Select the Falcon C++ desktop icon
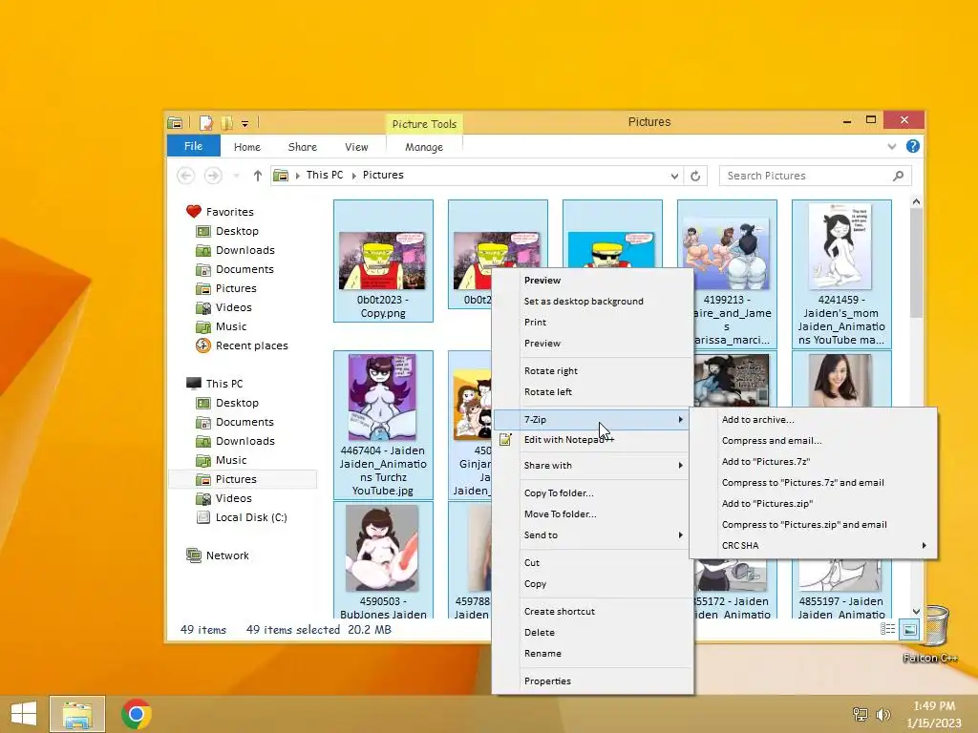This screenshot has height=733, width=978. [x=930, y=634]
